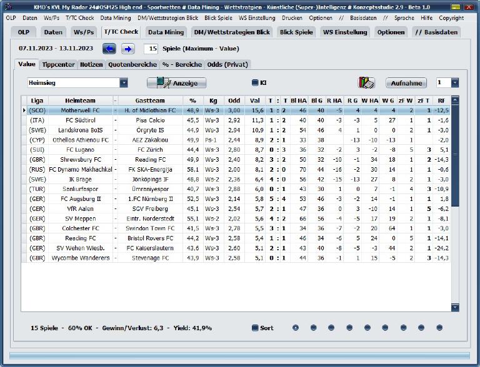Viewport: 480px width, 367px height.
Task: Click the RF column header
Action: point(441,100)
